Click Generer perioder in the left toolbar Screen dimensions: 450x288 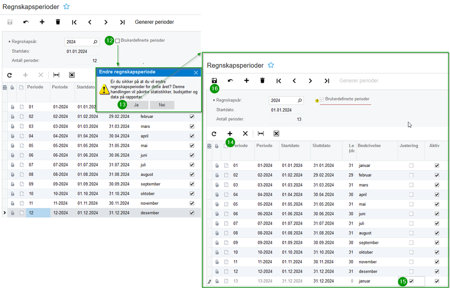155,22
